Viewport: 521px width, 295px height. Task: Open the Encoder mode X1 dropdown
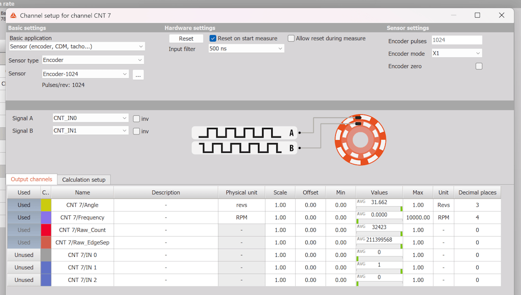point(456,53)
